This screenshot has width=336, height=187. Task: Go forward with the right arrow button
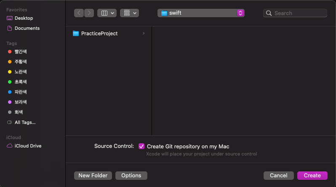(x=89, y=13)
